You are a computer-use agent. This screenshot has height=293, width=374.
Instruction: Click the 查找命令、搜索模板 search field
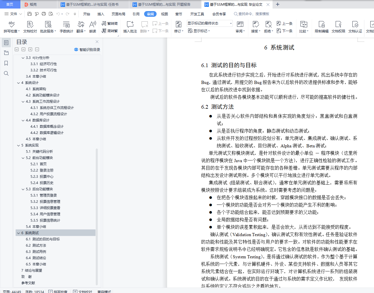(252, 14)
